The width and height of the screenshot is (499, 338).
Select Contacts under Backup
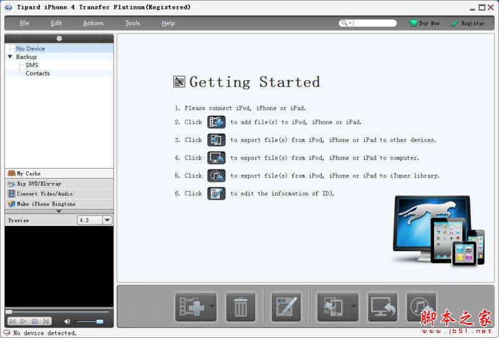click(37, 73)
